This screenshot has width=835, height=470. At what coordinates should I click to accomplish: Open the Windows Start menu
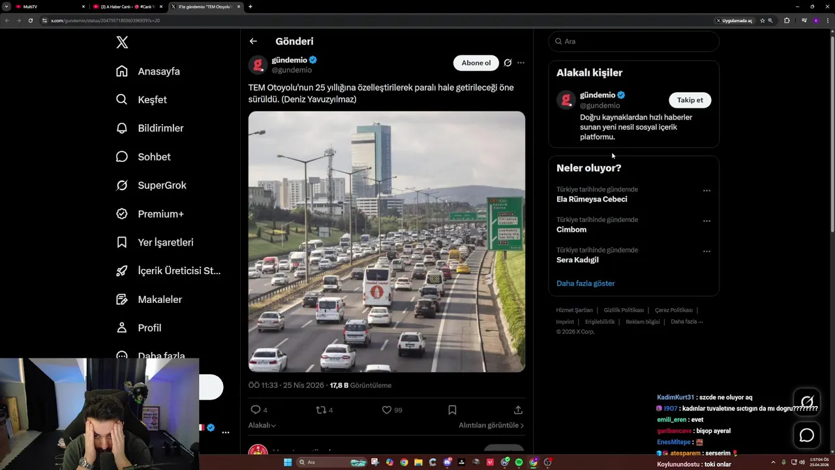point(288,462)
